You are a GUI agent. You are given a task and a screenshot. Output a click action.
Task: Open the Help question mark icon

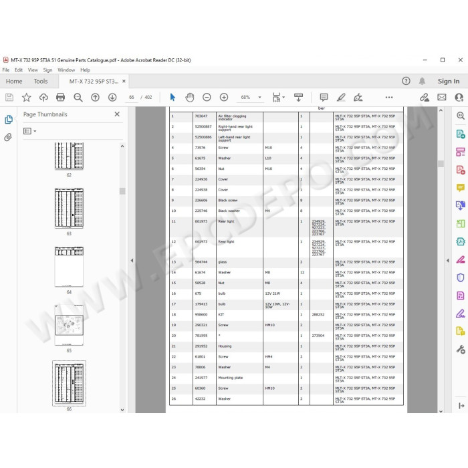406,81
